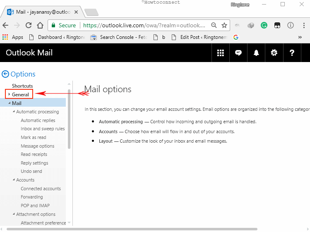Select the Shortcuts option
The height and width of the screenshot is (232, 310).
tap(22, 86)
